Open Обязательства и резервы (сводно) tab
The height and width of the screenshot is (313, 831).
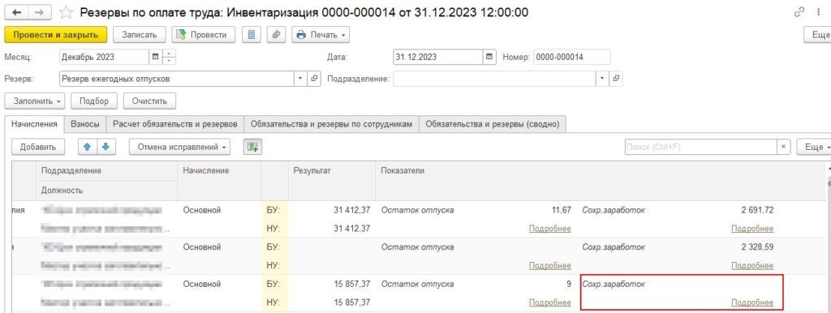click(493, 124)
